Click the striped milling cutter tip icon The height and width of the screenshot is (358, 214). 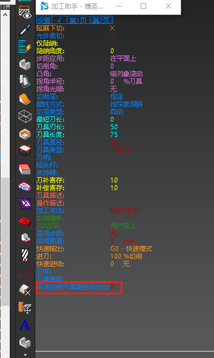[24, 255]
